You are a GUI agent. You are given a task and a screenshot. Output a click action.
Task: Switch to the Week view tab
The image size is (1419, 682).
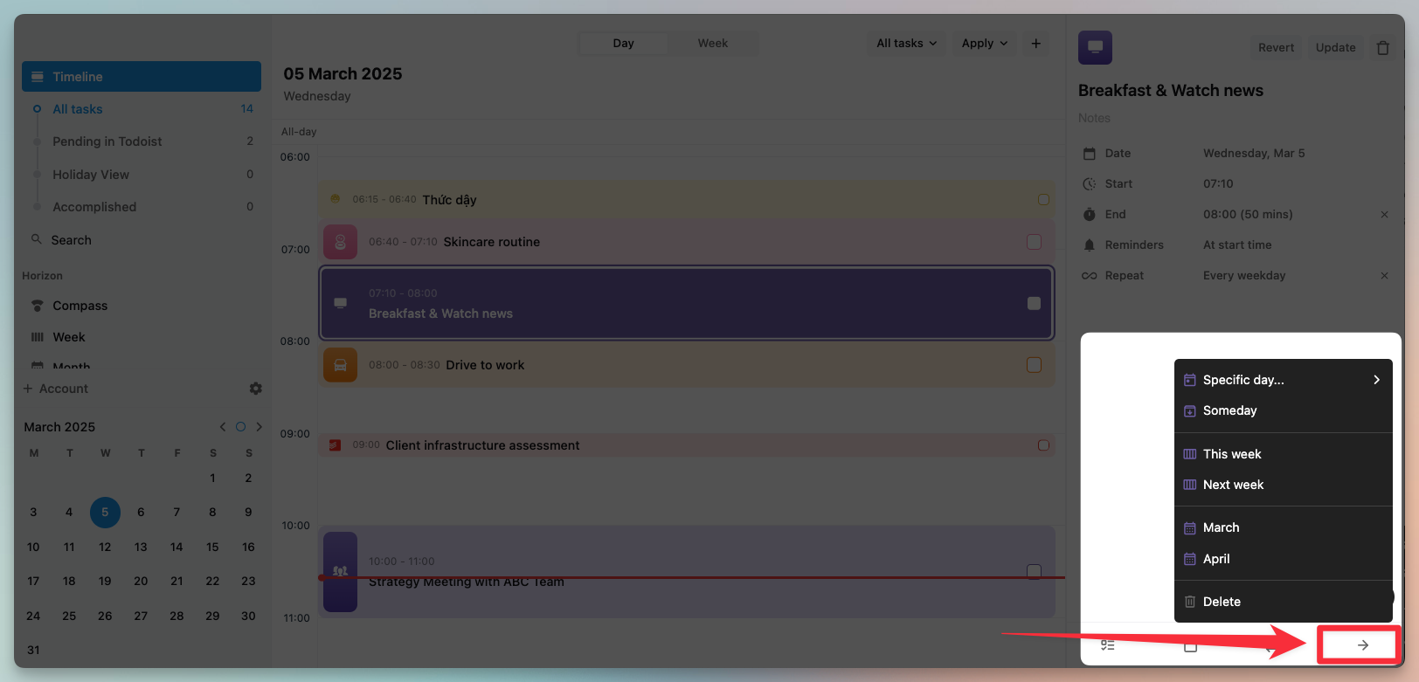coord(712,44)
